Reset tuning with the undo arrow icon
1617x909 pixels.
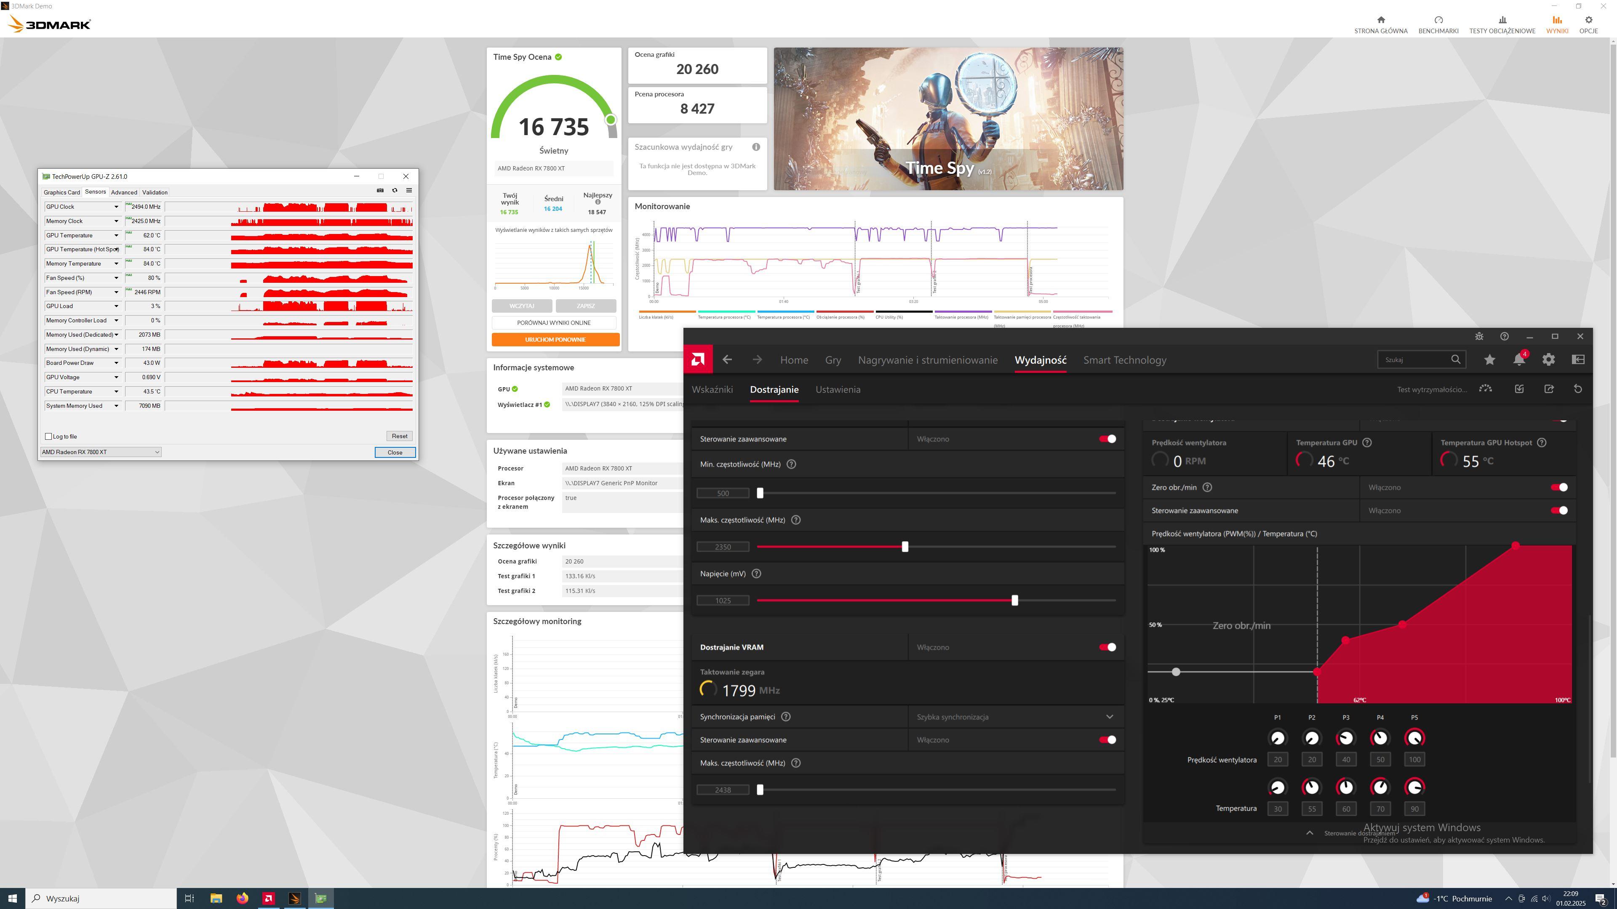pos(1577,389)
